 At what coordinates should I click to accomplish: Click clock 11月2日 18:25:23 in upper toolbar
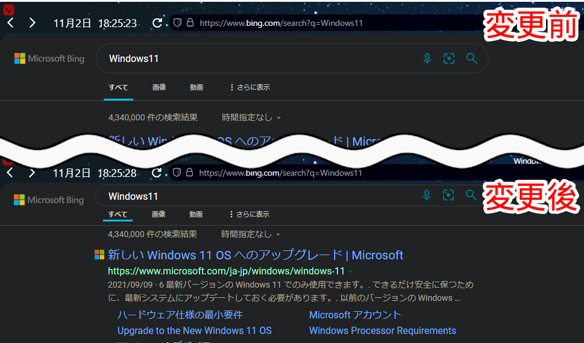pyautogui.click(x=95, y=23)
